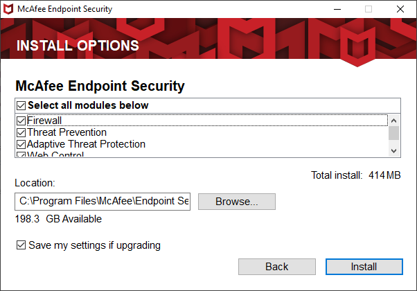The image size is (417, 291).
Task: Click the module list scrollbar thumb
Action: click(394, 133)
